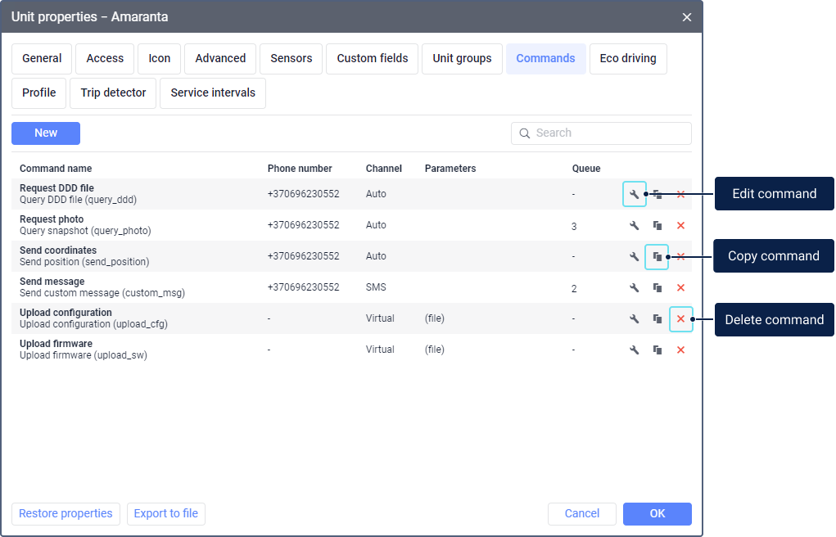Click Restore properties button
Viewport: 836px width, 537px height.
[66, 514]
